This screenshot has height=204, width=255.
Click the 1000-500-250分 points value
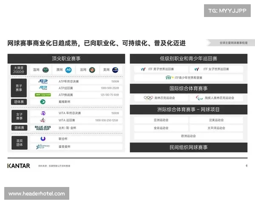(110, 88)
